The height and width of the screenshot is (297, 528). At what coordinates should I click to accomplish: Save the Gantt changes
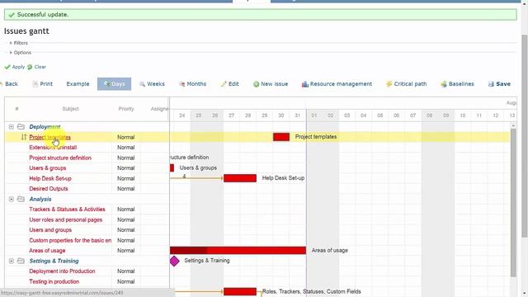coord(499,84)
